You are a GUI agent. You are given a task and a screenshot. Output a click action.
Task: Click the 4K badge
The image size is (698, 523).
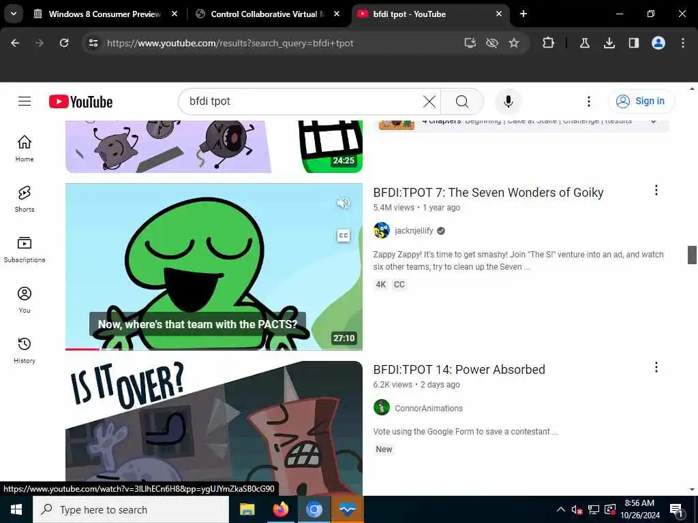[x=380, y=285]
